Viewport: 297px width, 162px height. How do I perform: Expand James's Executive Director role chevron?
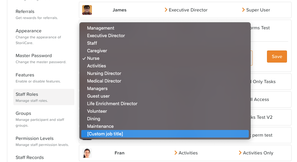tap(166, 10)
